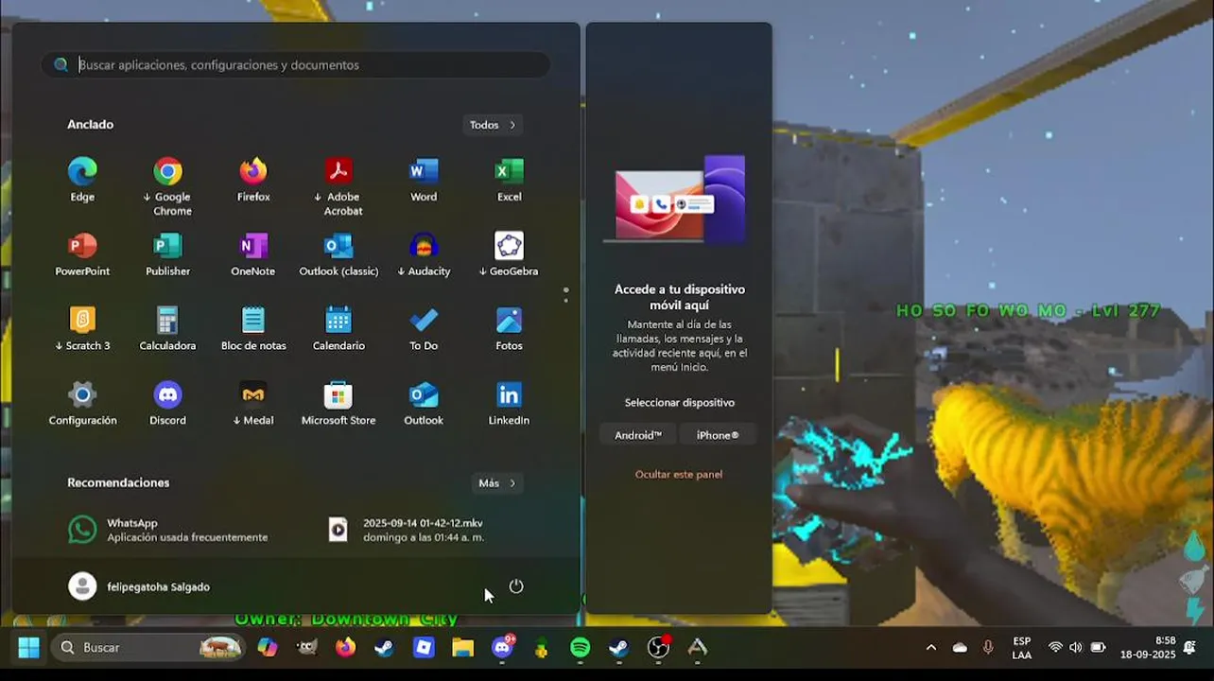Open Firefox in the pinned apps grid
1214x681 pixels.
[253, 180]
